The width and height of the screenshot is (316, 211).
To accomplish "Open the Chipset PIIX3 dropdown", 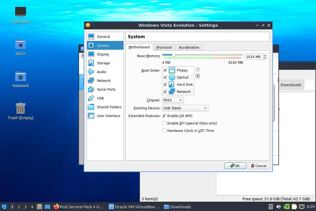I will point(173,100).
